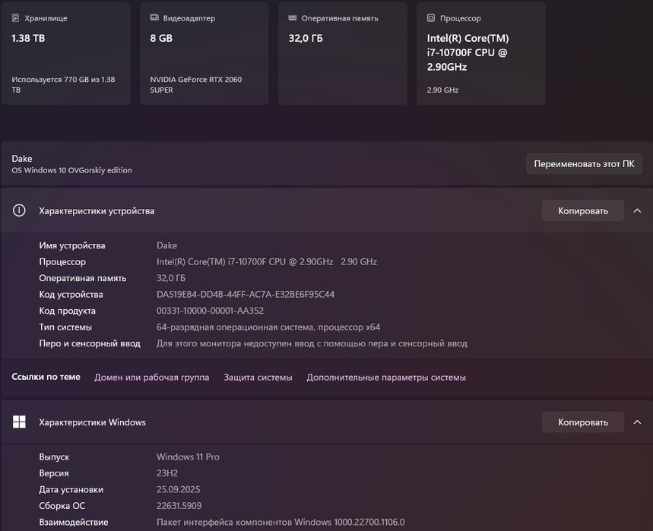Screen dimensions: 653x531
Task: Click the Имя устройства label
Action: tap(72, 245)
